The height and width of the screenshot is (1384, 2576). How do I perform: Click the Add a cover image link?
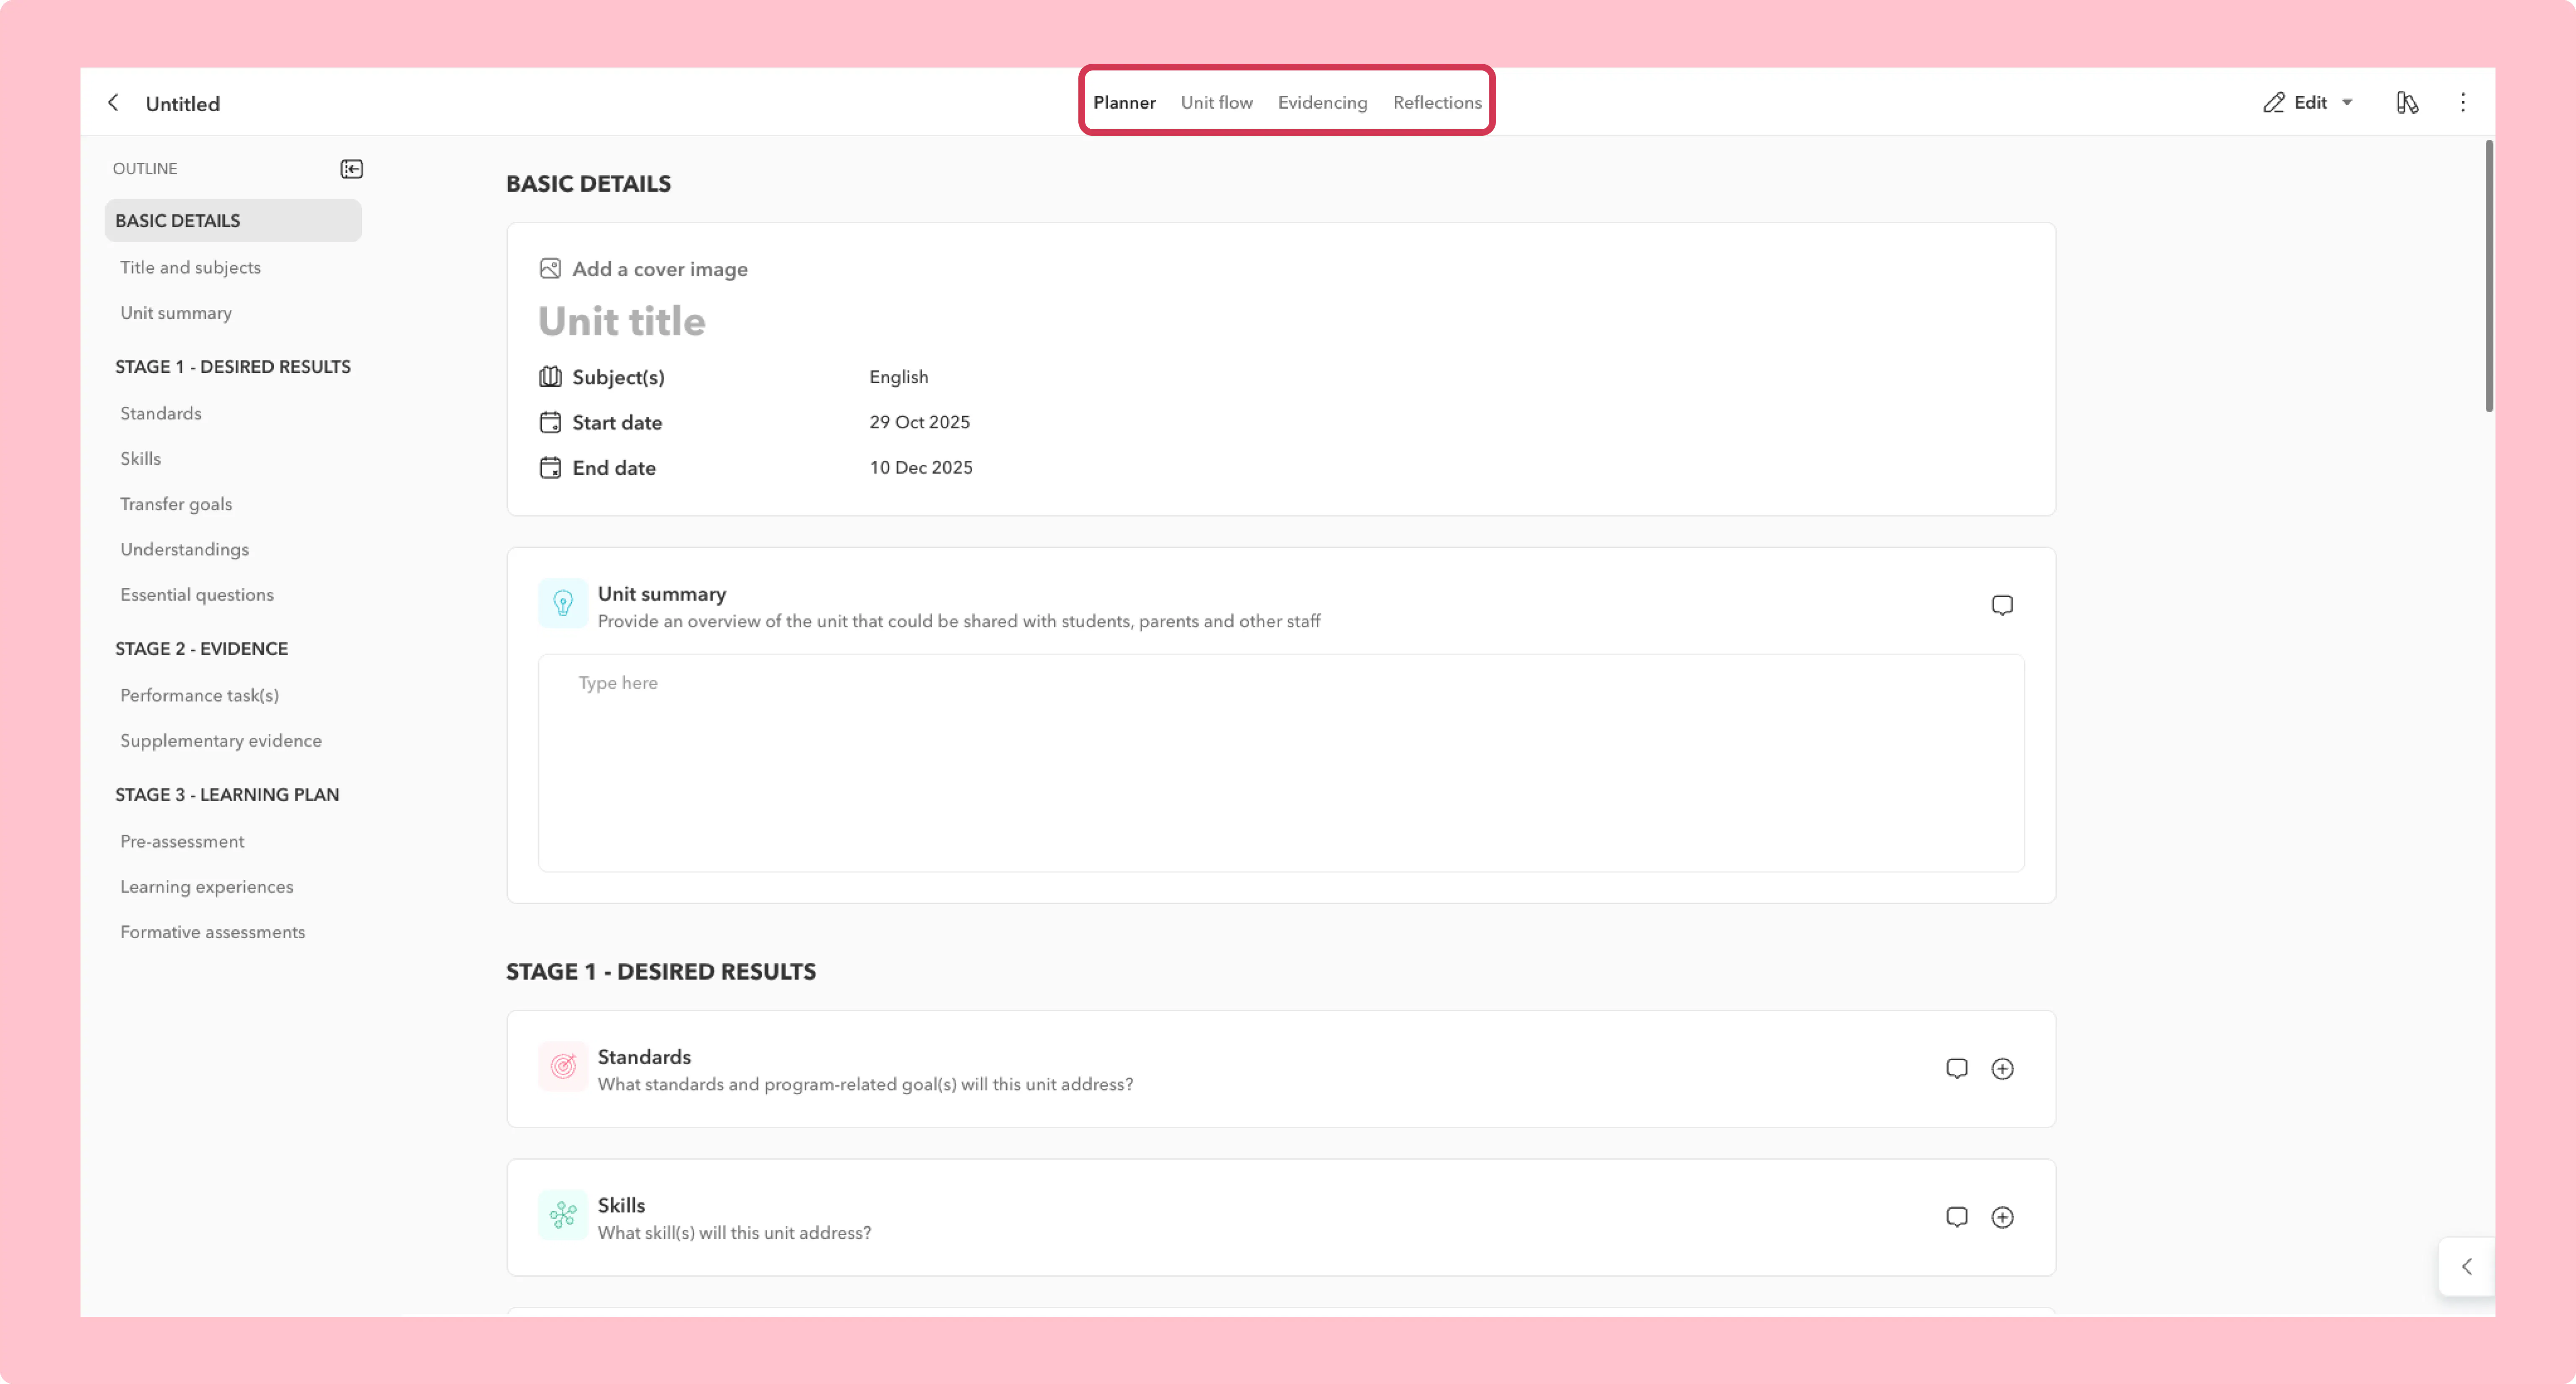(660, 269)
